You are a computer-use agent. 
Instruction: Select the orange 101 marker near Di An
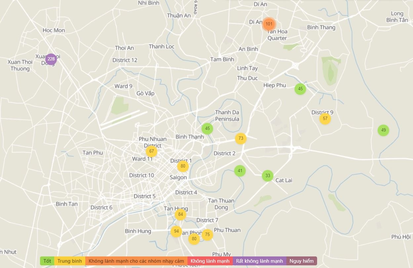269,24
